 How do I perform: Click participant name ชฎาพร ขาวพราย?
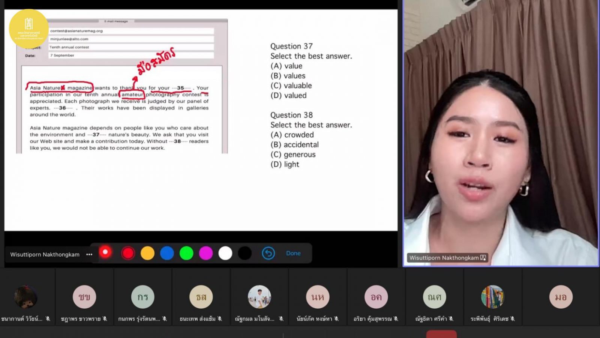coord(81,319)
